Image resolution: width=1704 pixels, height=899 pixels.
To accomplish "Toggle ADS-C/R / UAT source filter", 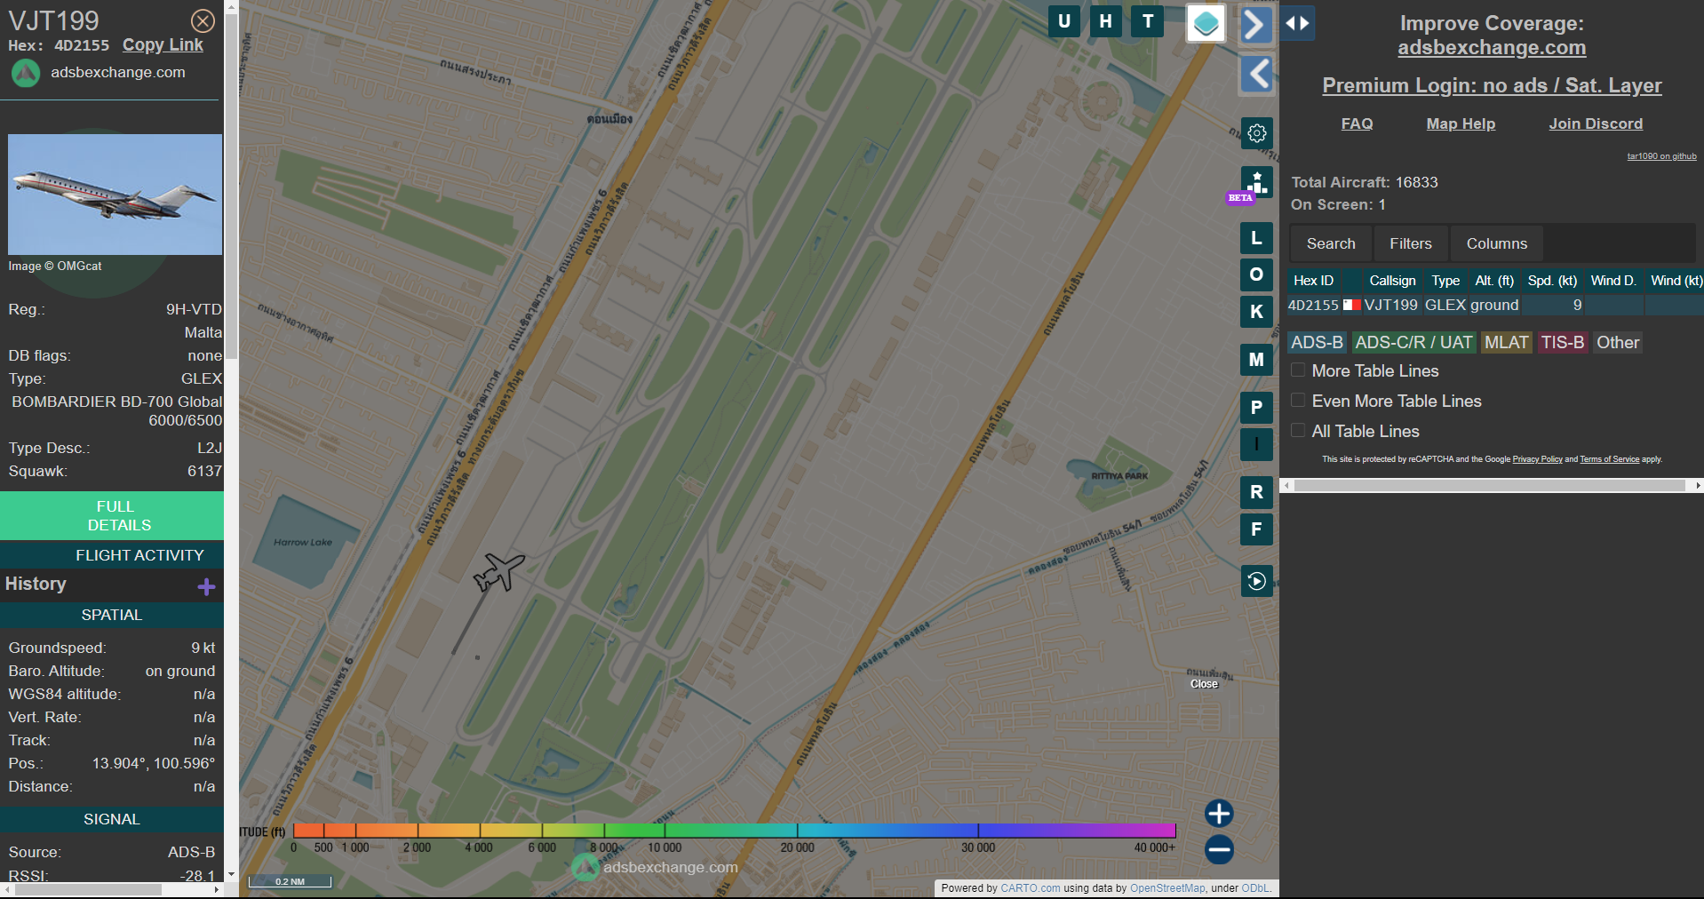I will tap(1413, 342).
